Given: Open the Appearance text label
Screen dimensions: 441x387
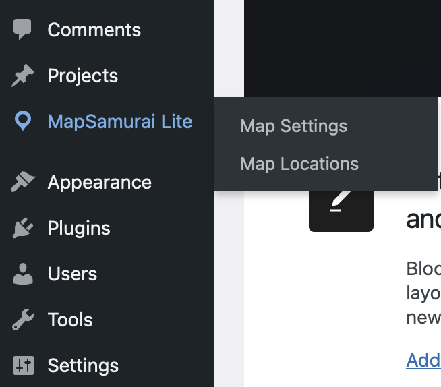Looking at the screenshot, I should coord(100,183).
